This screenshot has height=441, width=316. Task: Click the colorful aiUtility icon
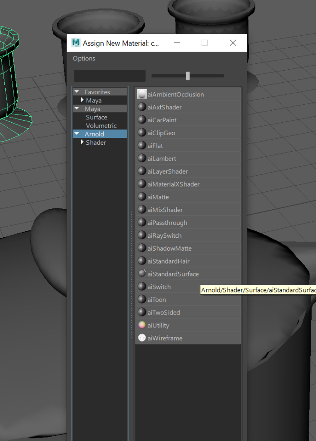pyautogui.click(x=142, y=325)
